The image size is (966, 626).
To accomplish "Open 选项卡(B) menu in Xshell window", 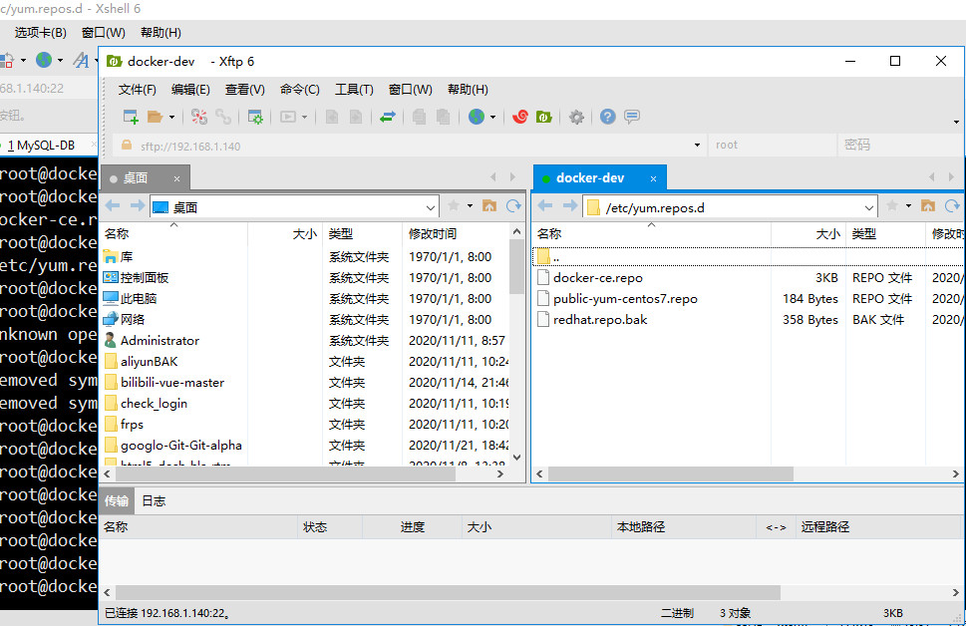I will tap(40, 33).
